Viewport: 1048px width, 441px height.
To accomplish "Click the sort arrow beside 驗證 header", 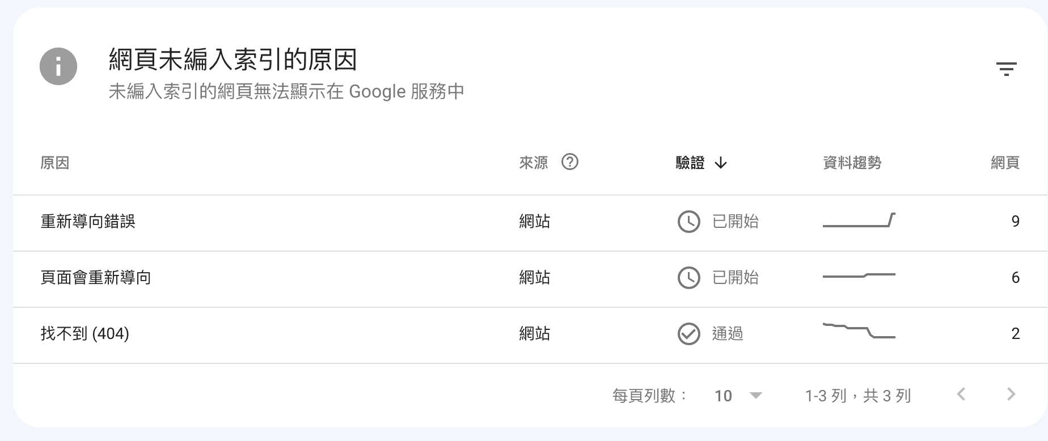I will (x=721, y=163).
